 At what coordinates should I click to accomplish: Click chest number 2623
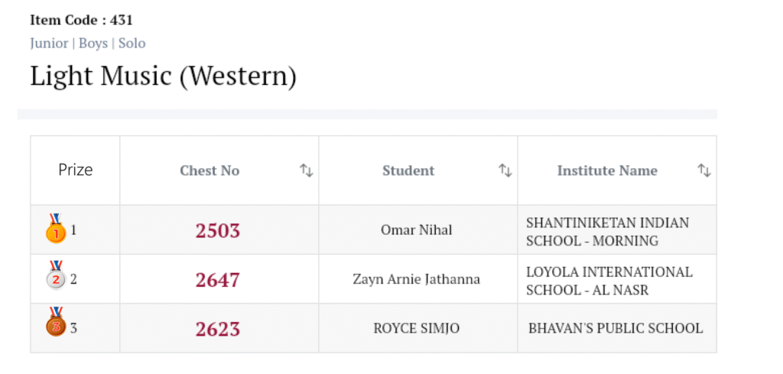tap(218, 329)
